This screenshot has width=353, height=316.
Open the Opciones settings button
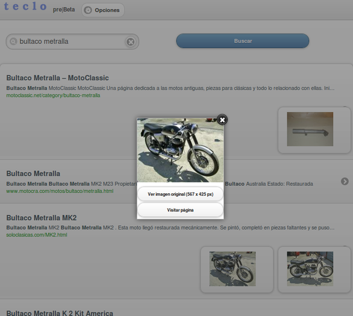pyautogui.click(x=103, y=10)
